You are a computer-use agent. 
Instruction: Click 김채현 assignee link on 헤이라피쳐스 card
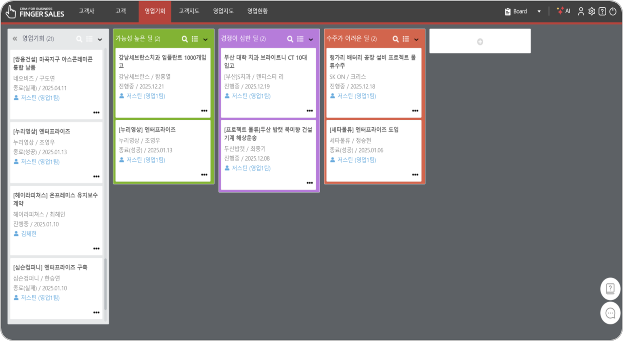click(29, 234)
